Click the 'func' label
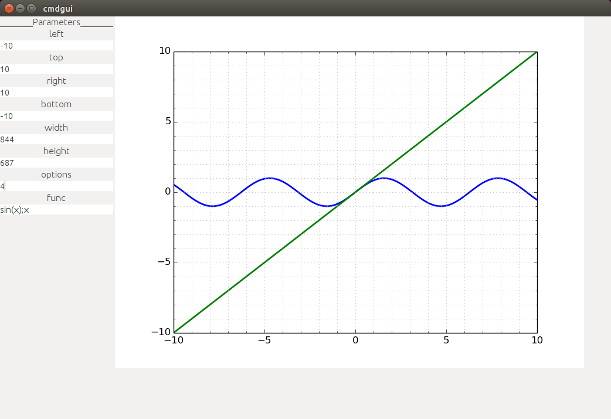611x419 pixels. point(56,198)
